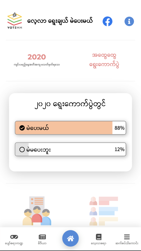The image size is (141, 251).
Task: Open the learning book icon
Action: (99, 237)
